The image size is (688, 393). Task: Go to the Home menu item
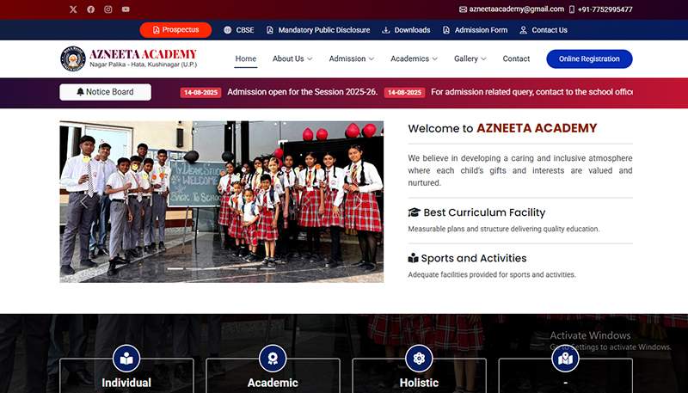[x=246, y=58]
